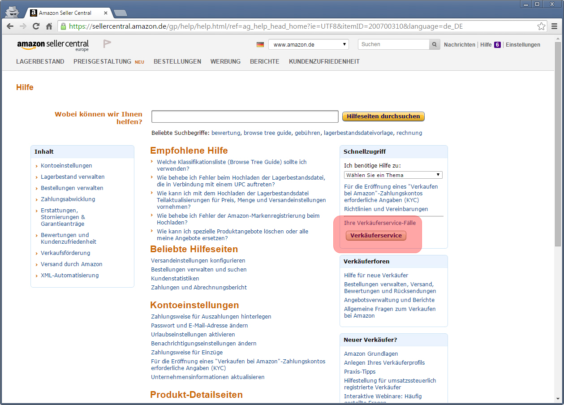Open Bestellungen verwalten und suchen link
Screen dimensions: 564x405
pos(199,269)
